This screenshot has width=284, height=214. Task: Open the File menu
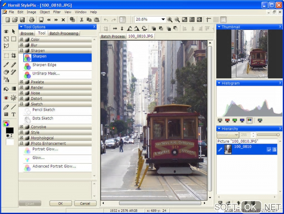[x=11, y=12]
